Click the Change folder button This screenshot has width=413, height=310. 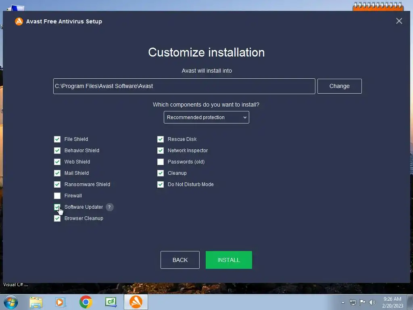(339, 86)
